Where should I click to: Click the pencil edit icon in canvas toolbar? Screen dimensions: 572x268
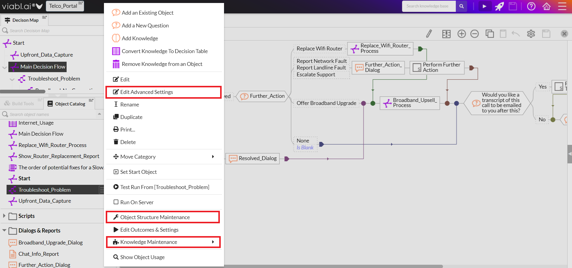[x=429, y=34]
